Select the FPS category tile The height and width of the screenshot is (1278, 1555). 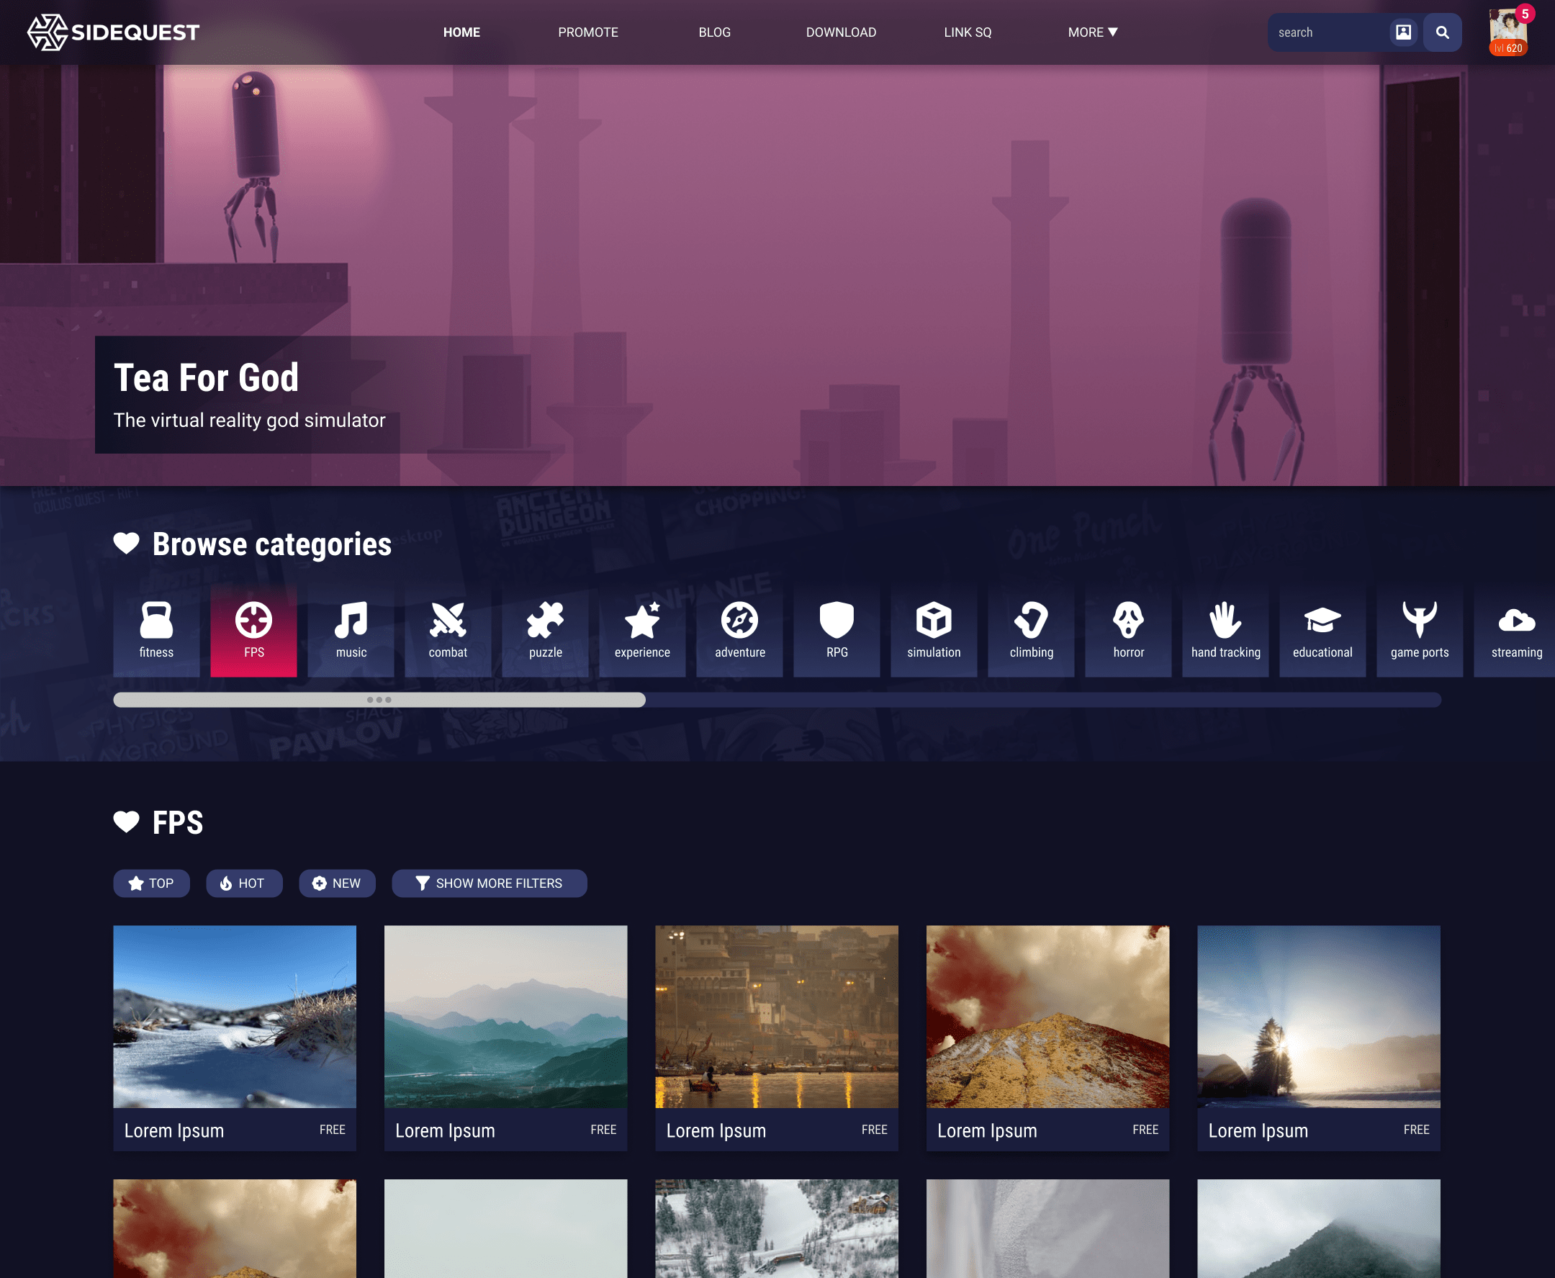[x=254, y=631]
